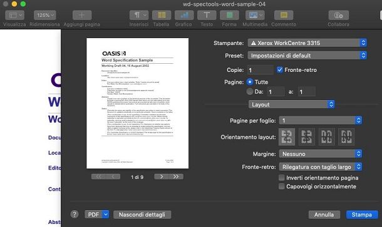Image resolution: width=382 pixels, height=227 pixels.
Task: Open the Visualizza view menu icon
Action: point(14,15)
